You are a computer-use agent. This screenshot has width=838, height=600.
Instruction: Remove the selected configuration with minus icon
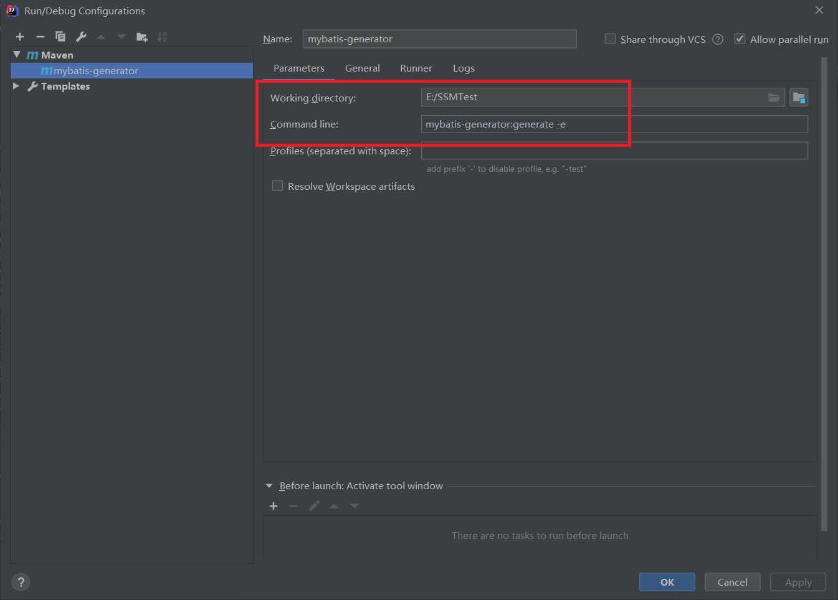[40, 37]
